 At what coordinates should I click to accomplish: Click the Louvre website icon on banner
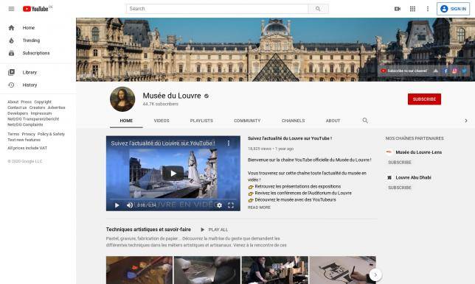[436, 71]
